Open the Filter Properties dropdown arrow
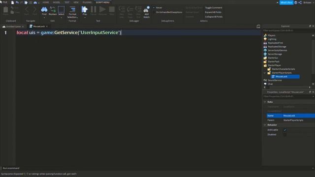Viewport: 315px width, 177px height. 313,96
